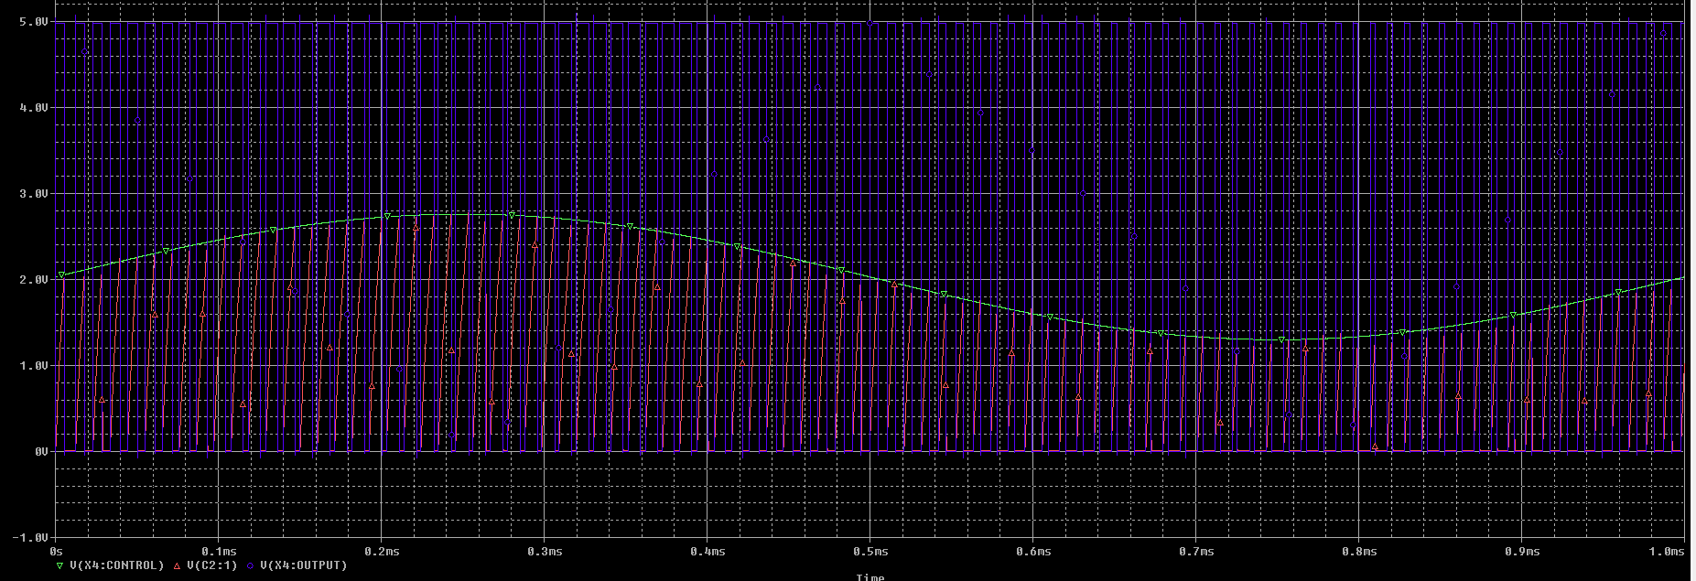
Task: Select the V(X4:CONTROL) trace name in legend
Action: [116, 566]
